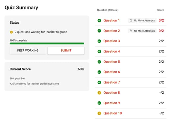Click the lock icon in Question 2 row
Image resolution: width=172 pixels, height=125 pixels.
pos(131,31)
